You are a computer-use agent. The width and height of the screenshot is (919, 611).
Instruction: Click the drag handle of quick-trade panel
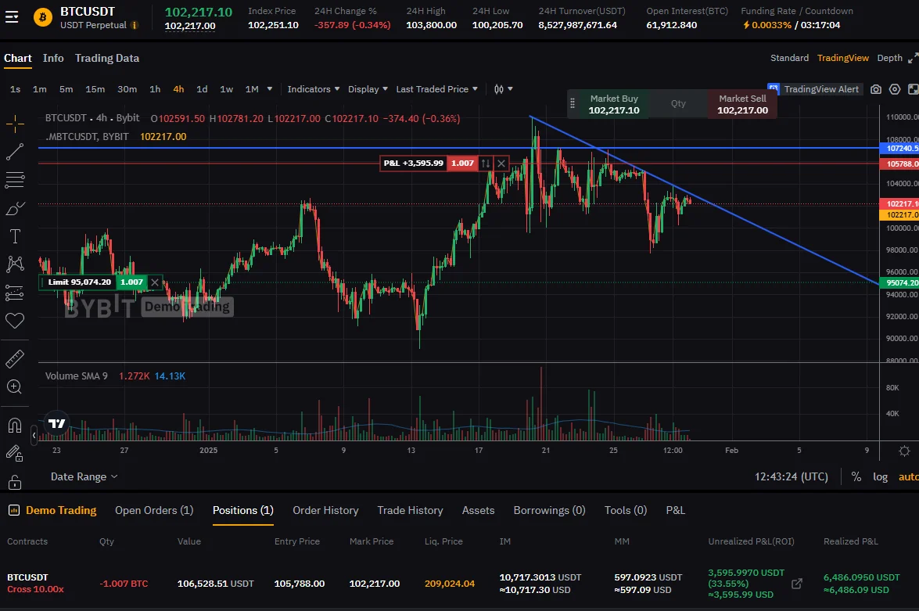(572, 104)
